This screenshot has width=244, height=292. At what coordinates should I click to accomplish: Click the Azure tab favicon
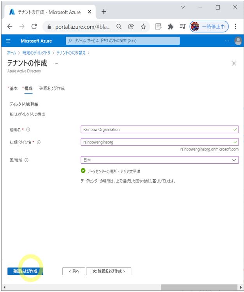[x=12, y=12]
